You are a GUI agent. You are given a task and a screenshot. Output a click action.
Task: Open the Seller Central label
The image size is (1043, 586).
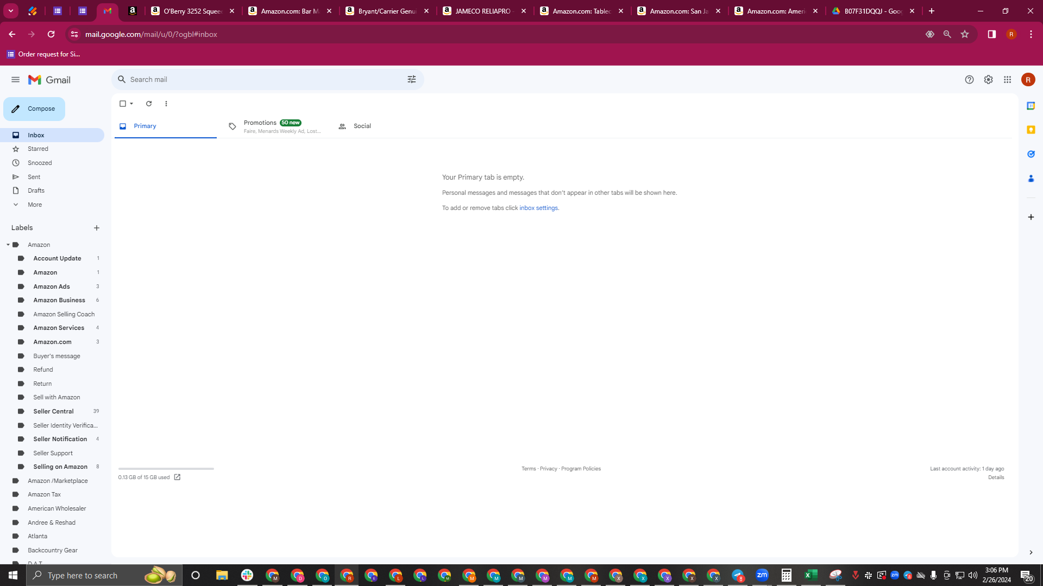(x=53, y=412)
